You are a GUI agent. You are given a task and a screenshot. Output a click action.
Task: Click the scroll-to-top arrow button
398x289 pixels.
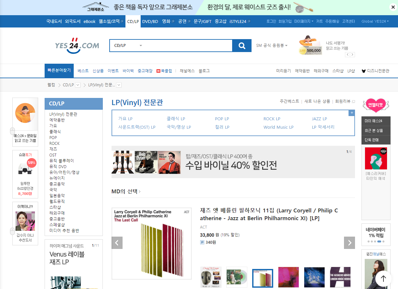pos(383,278)
